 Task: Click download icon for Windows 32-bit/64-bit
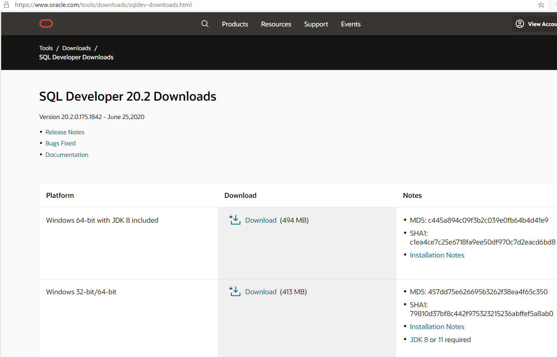[x=235, y=291]
